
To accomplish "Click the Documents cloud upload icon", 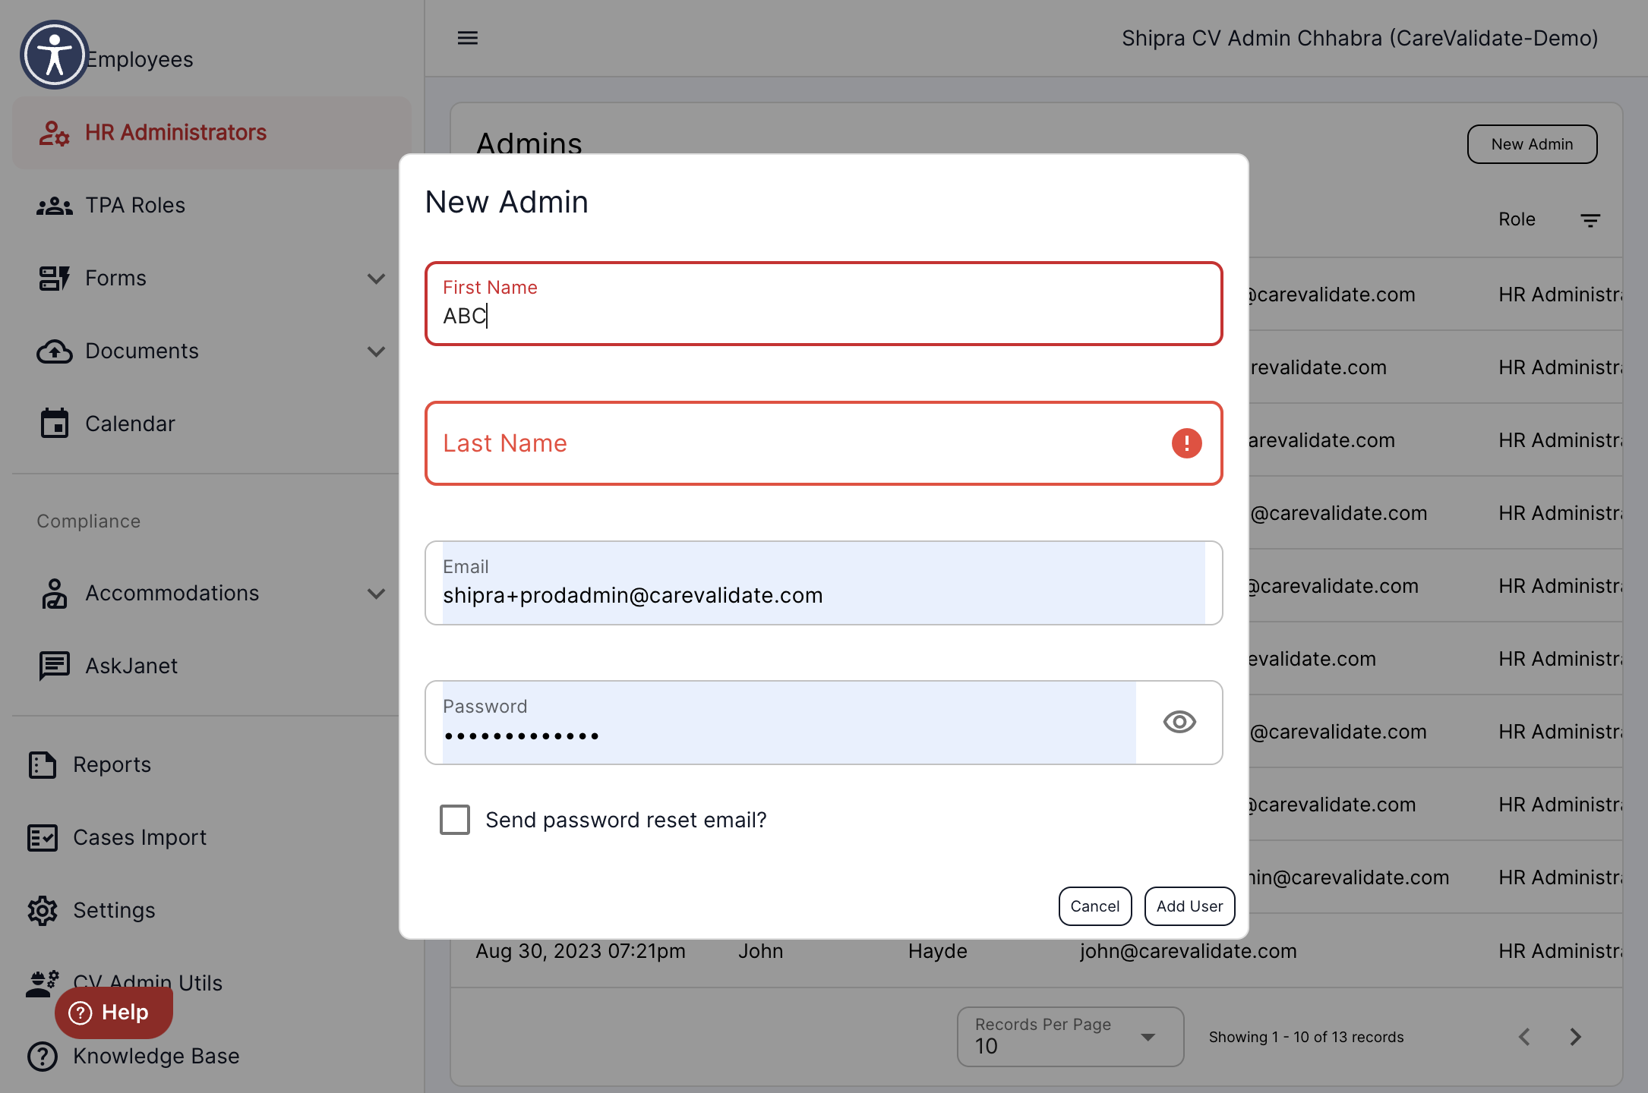I will coord(54,351).
